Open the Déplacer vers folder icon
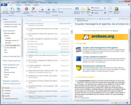 (x=88, y=10)
